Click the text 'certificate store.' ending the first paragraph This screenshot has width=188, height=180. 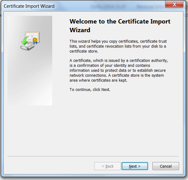[84, 51]
